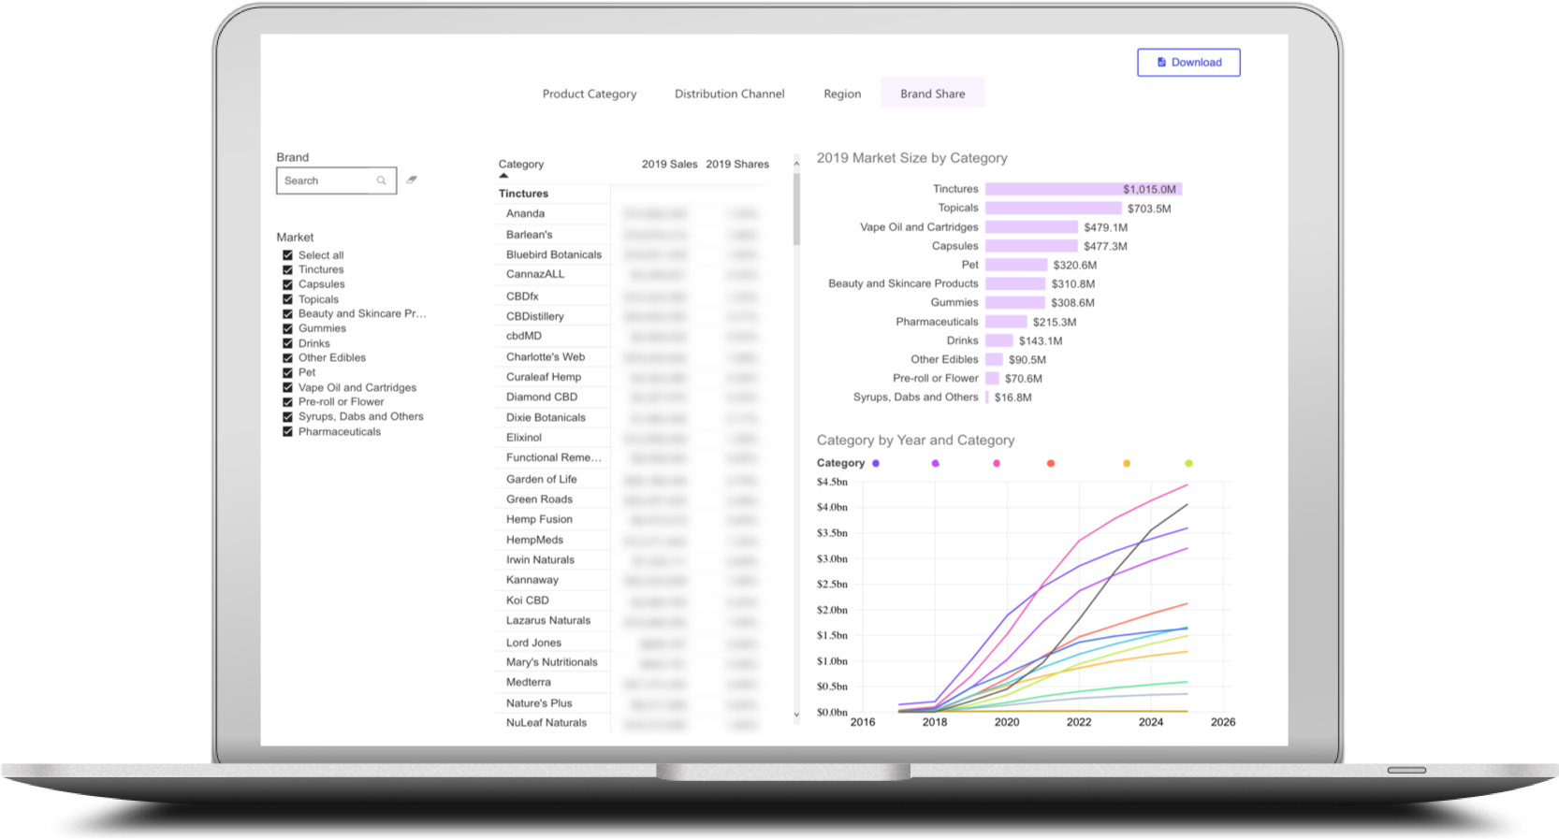Click the Download button
This screenshot has height=839, width=1559.
tap(1188, 63)
